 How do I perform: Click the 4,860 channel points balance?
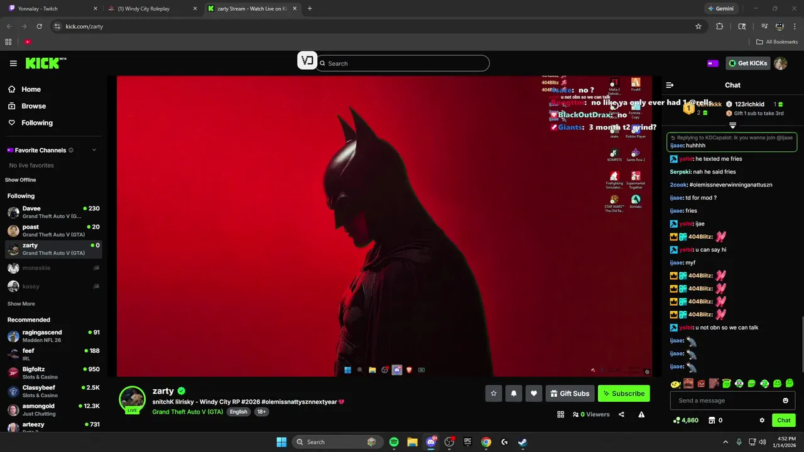[685, 421]
